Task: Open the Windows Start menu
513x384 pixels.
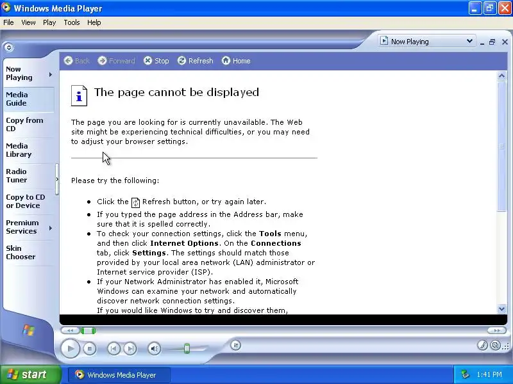Action: coord(31,374)
